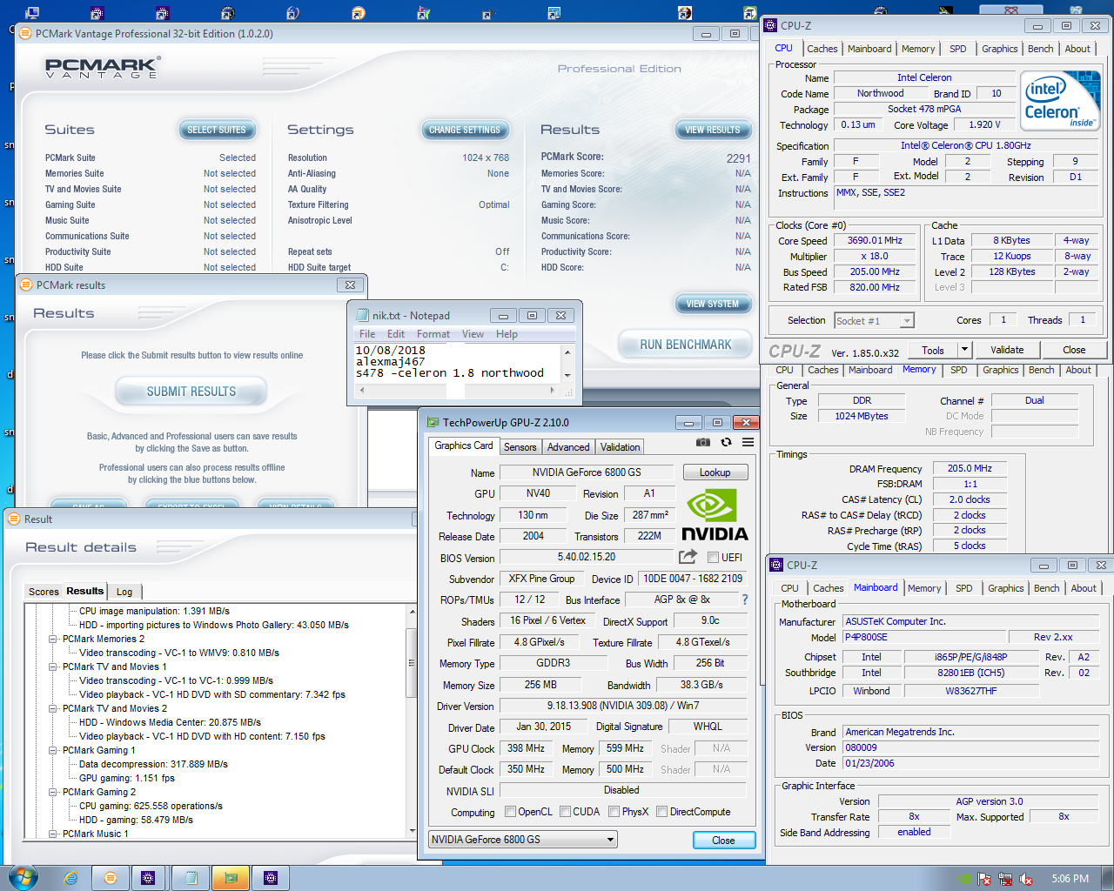Screen dimensions: 1114x891
Task: Click the NVIDIA GeForce 6800 GS name field
Action: [x=587, y=472]
